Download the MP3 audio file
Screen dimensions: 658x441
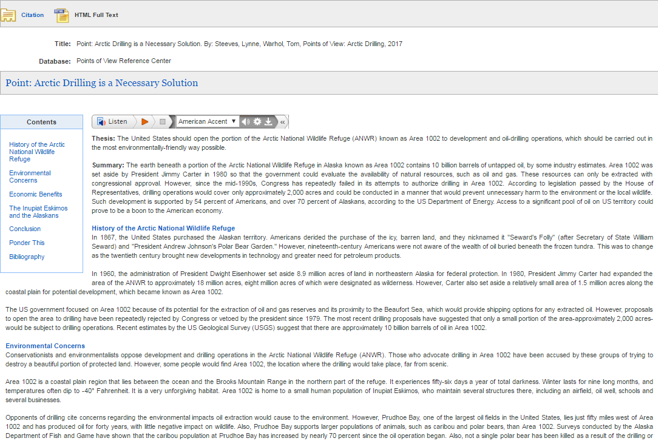[268, 121]
